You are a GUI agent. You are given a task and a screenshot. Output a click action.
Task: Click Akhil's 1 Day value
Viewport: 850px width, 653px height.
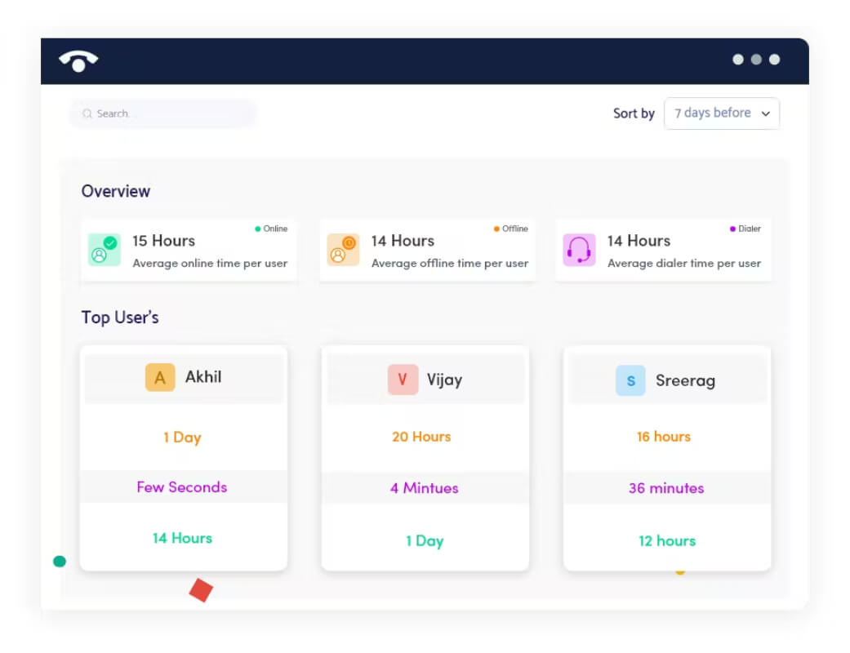tap(182, 438)
